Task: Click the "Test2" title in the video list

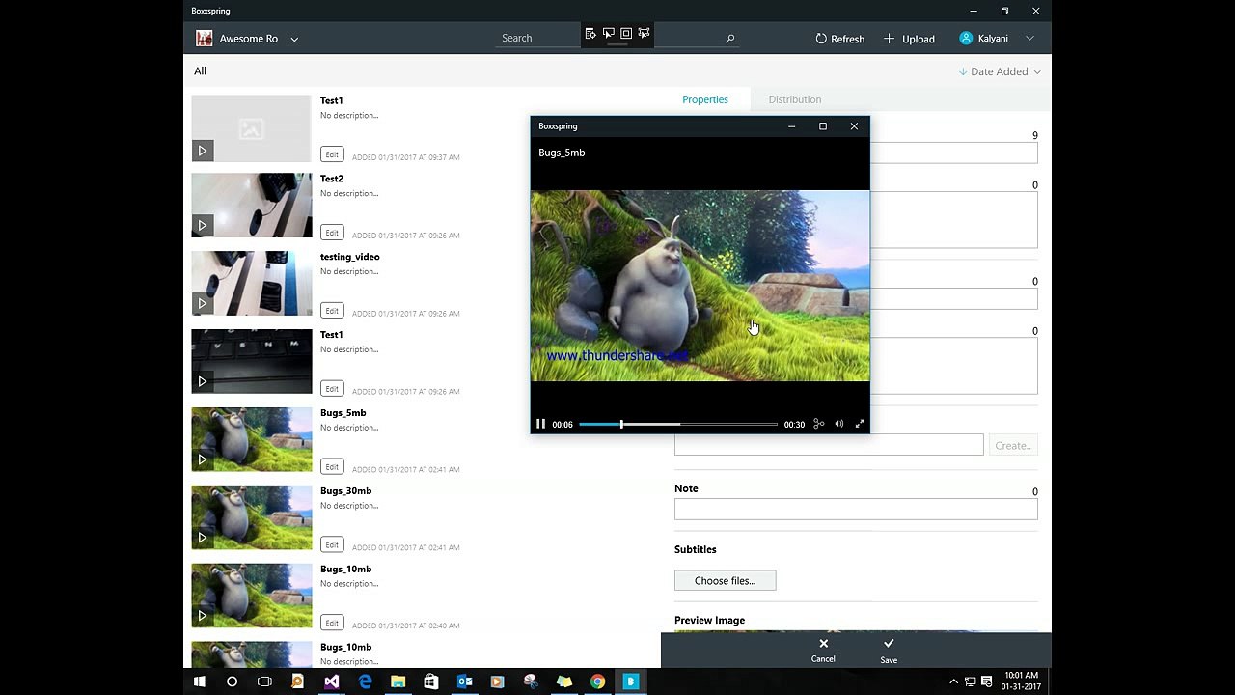Action: pyautogui.click(x=332, y=179)
